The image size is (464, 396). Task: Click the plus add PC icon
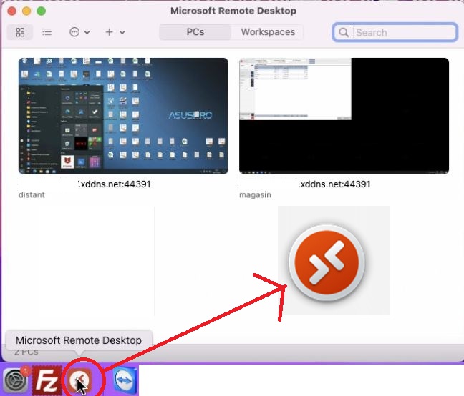tap(109, 32)
